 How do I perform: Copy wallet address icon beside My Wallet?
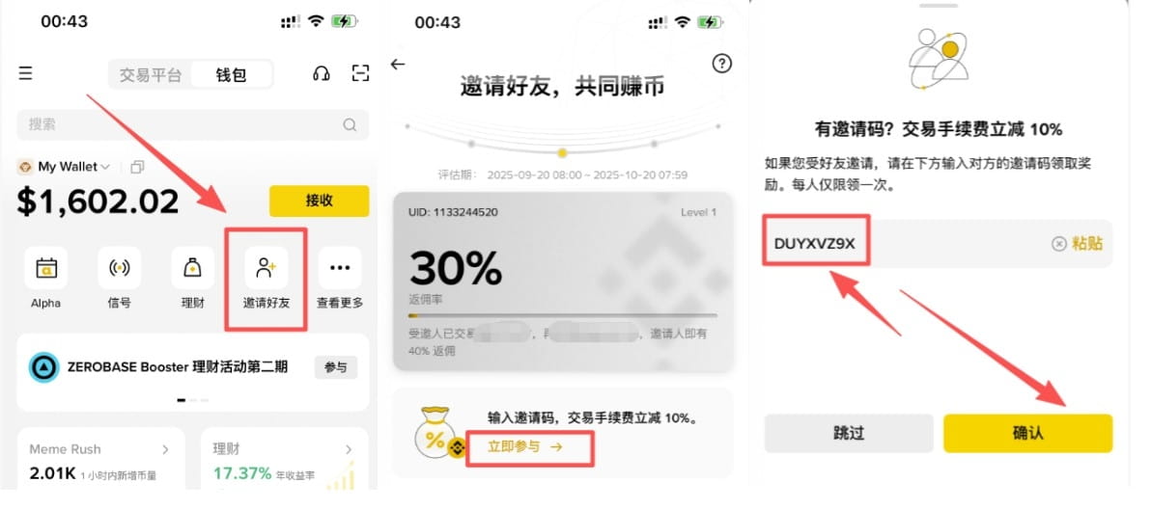[x=136, y=167]
